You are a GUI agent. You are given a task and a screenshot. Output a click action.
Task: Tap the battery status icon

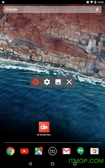95,2
